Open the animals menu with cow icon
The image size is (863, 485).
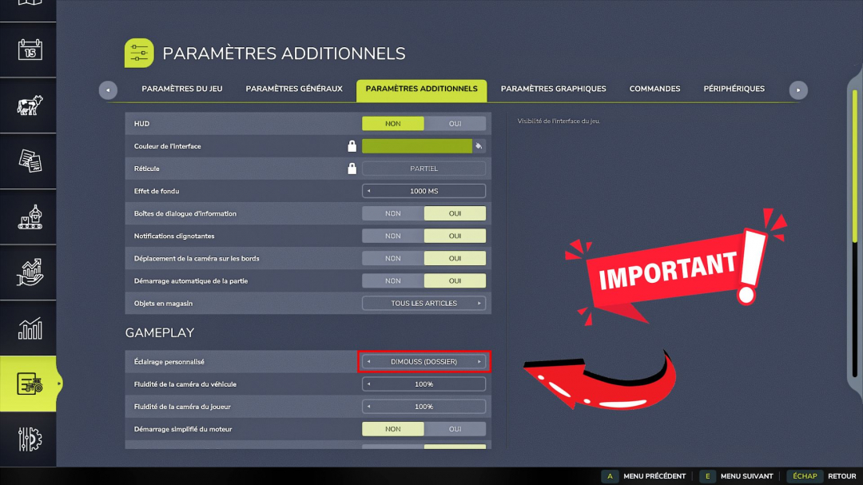pos(28,105)
